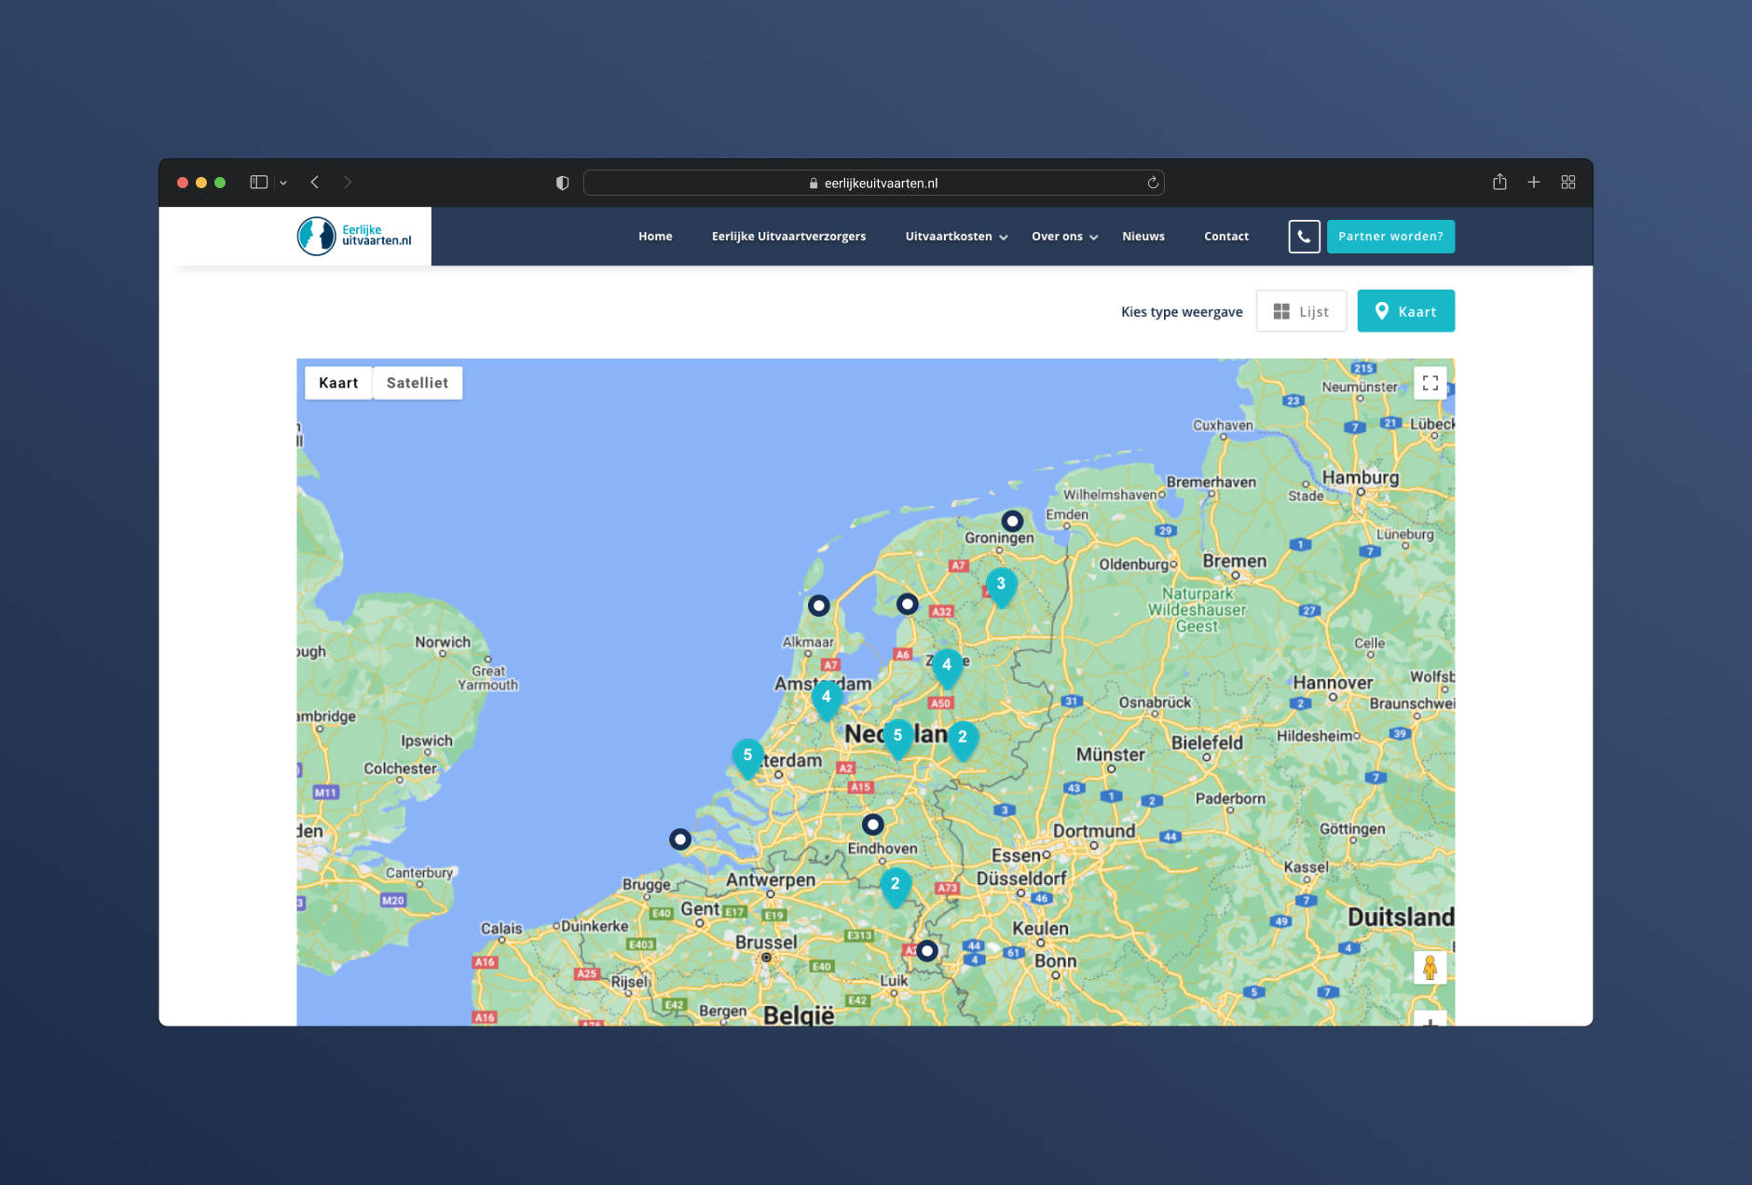Image resolution: width=1752 pixels, height=1185 pixels.
Task: Go to the Nieuws page
Action: click(1143, 237)
